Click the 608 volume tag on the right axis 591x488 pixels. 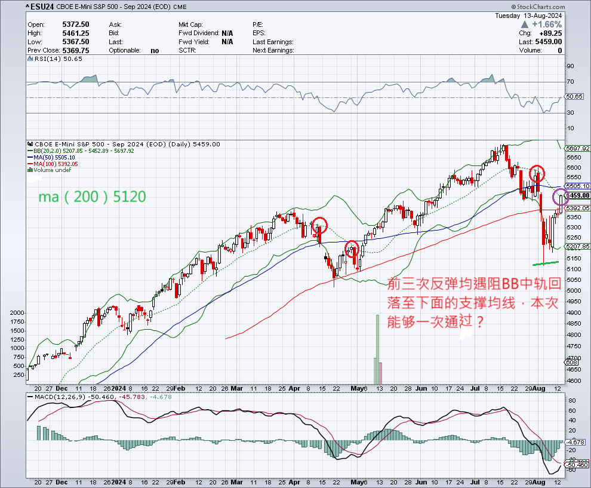(x=572, y=363)
